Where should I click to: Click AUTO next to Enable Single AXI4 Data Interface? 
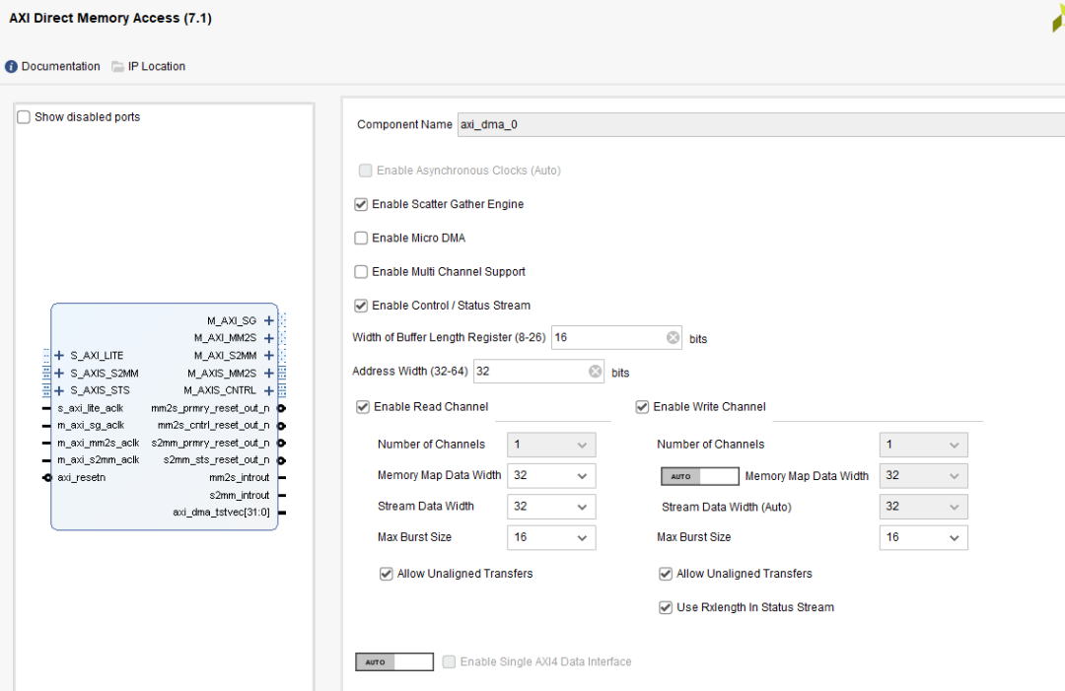(x=393, y=661)
